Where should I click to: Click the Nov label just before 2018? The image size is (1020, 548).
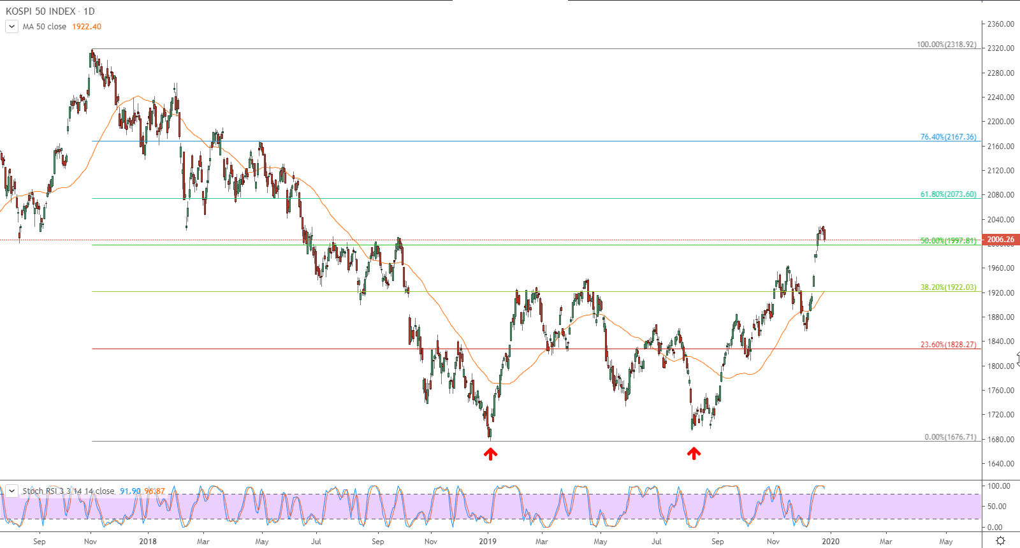tap(91, 542)
